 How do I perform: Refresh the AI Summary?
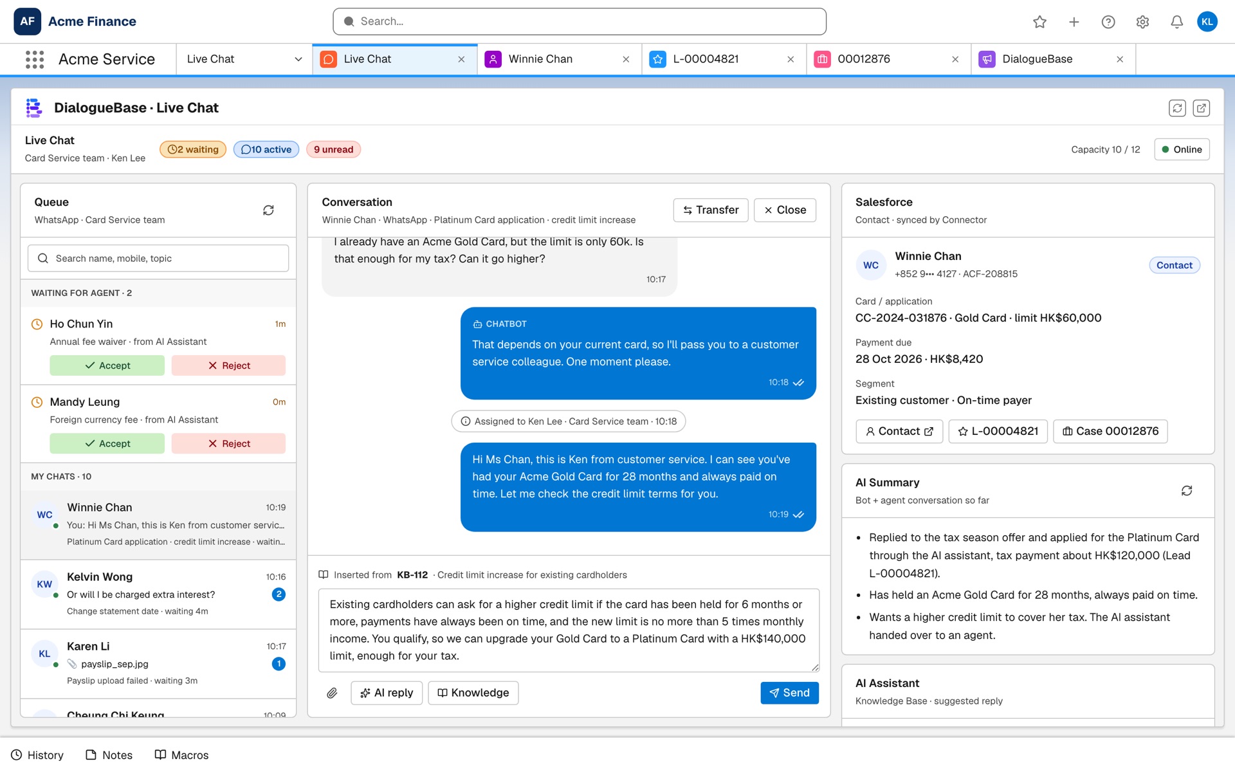(1187, 491)
